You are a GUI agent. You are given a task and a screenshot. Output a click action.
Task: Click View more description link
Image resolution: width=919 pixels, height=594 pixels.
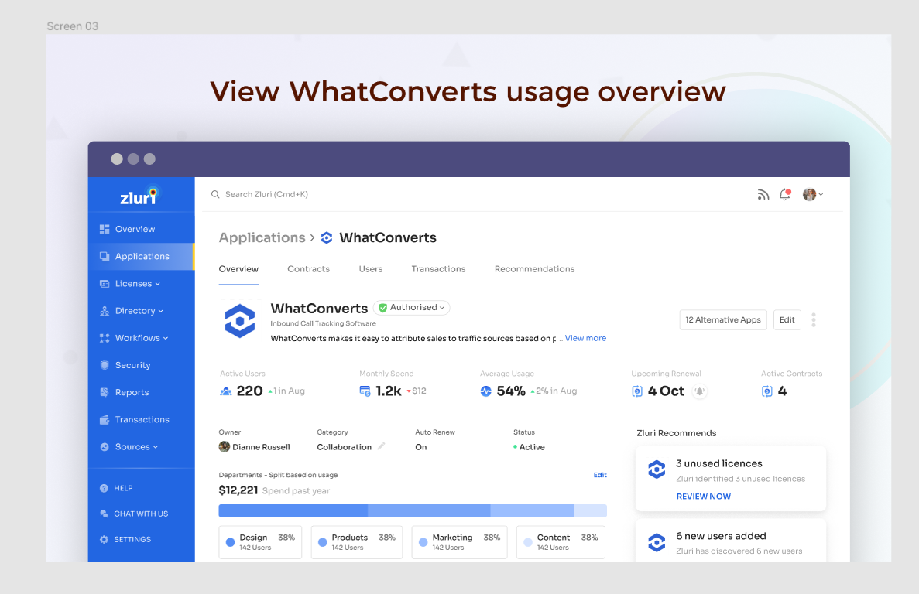(x=585, y=338)
